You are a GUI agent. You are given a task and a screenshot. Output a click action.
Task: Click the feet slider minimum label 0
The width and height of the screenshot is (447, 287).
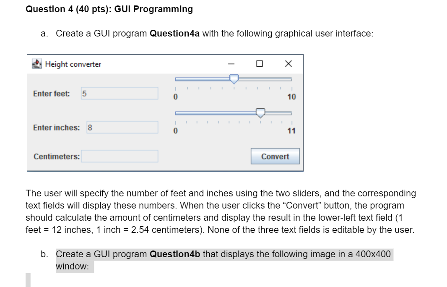175,97
